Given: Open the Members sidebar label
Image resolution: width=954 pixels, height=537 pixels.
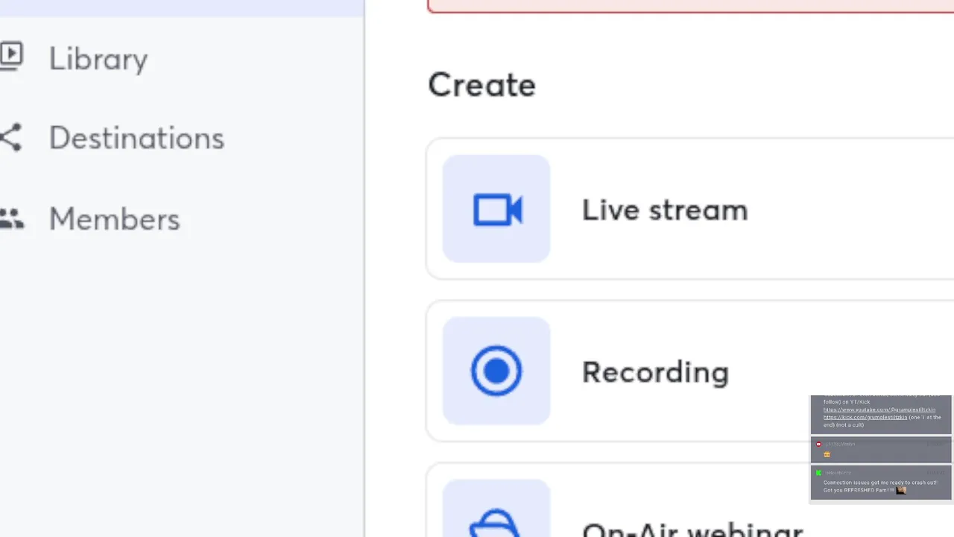Looking at the screenshot, I should coord(115,219).
